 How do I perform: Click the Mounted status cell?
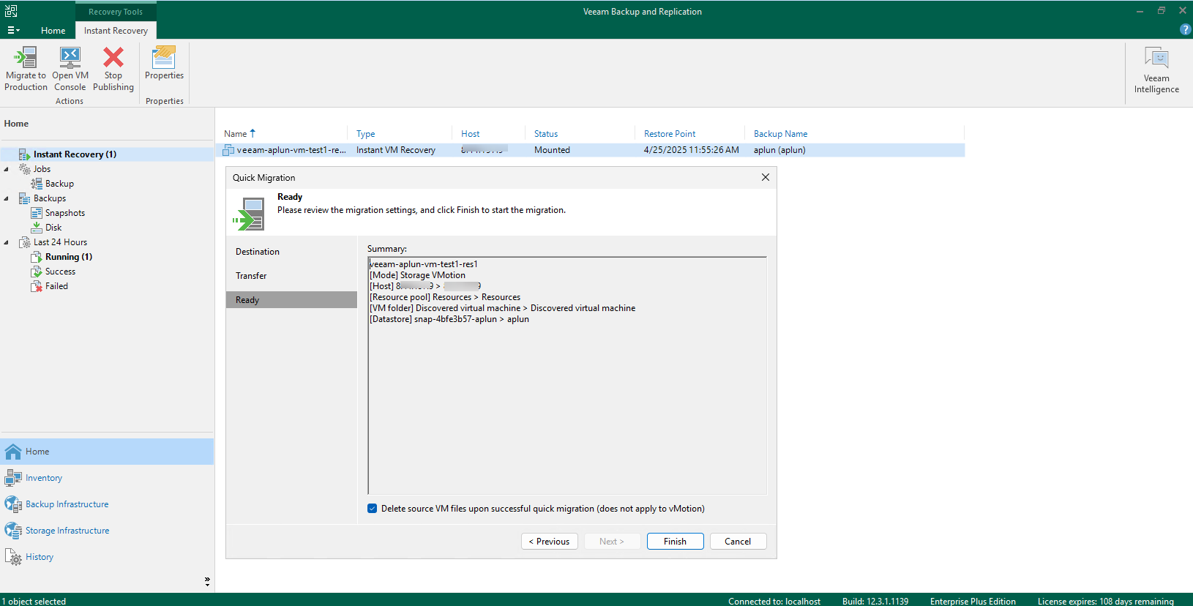tap(552, 150)
